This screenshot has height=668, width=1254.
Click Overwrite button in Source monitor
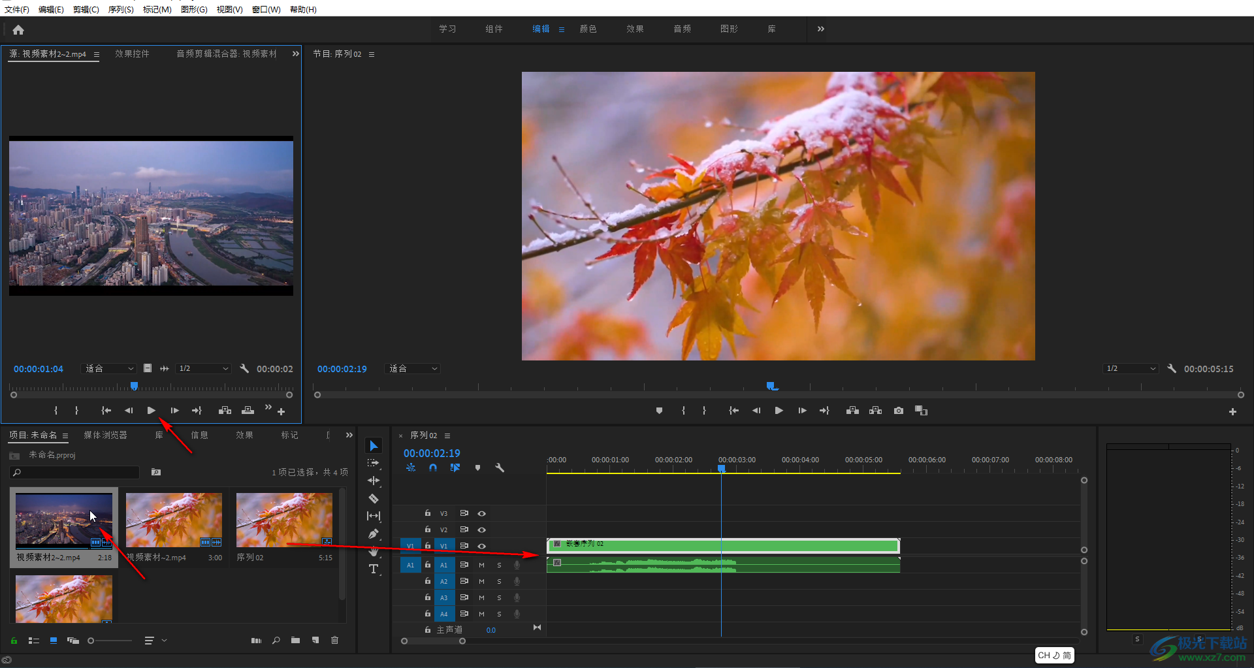point(248,411)
